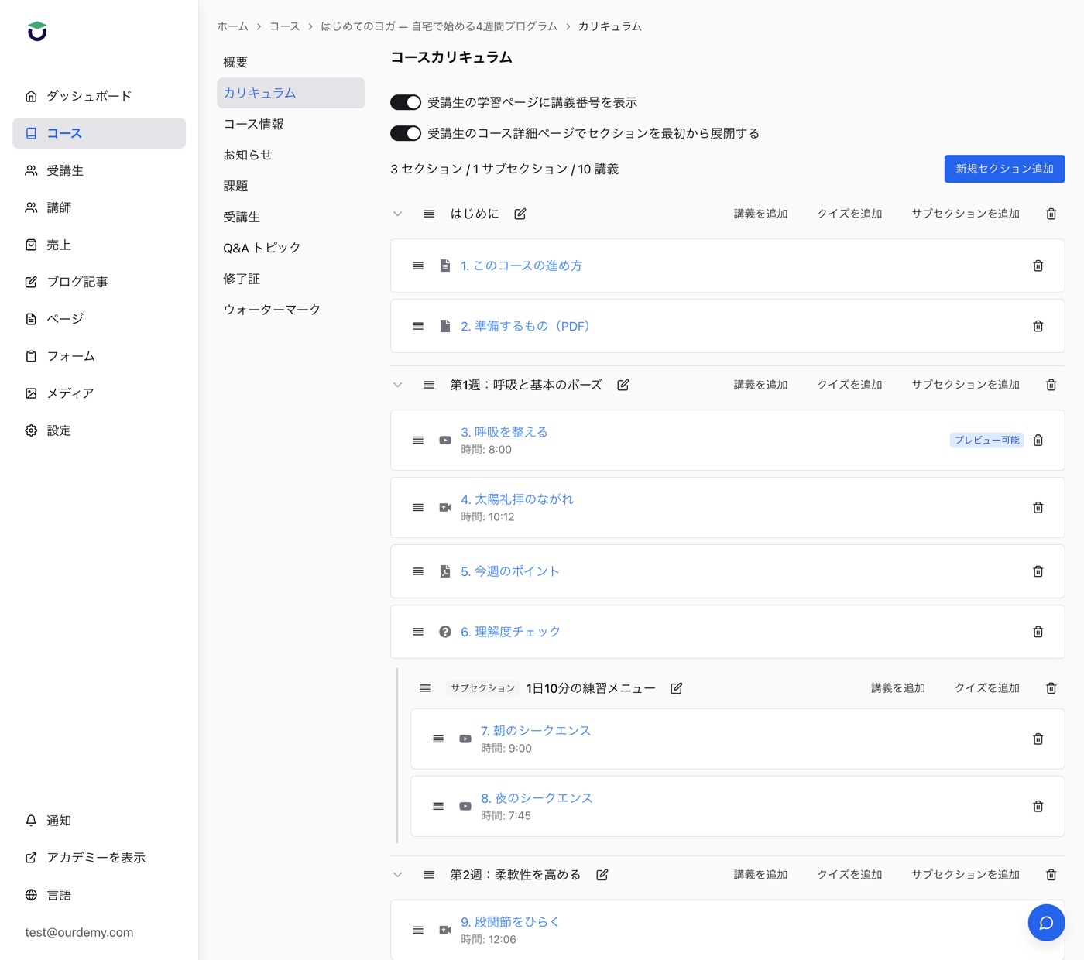
Task: Delete lecture 3. 呼吸を整える
Action: [x=1038, y=440]
